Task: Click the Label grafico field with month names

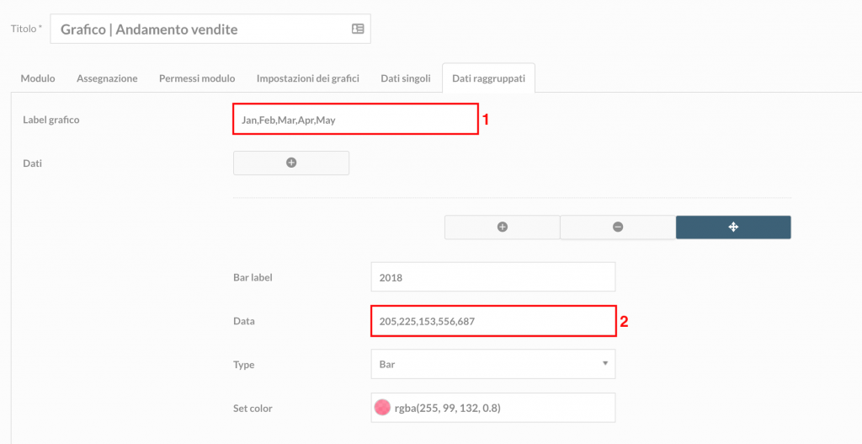Action: pyautogui.click(x=356, y=120)
